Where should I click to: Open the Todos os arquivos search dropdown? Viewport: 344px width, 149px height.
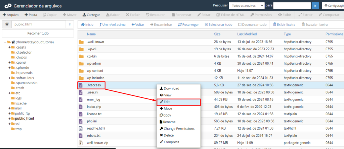pos(247,5)
